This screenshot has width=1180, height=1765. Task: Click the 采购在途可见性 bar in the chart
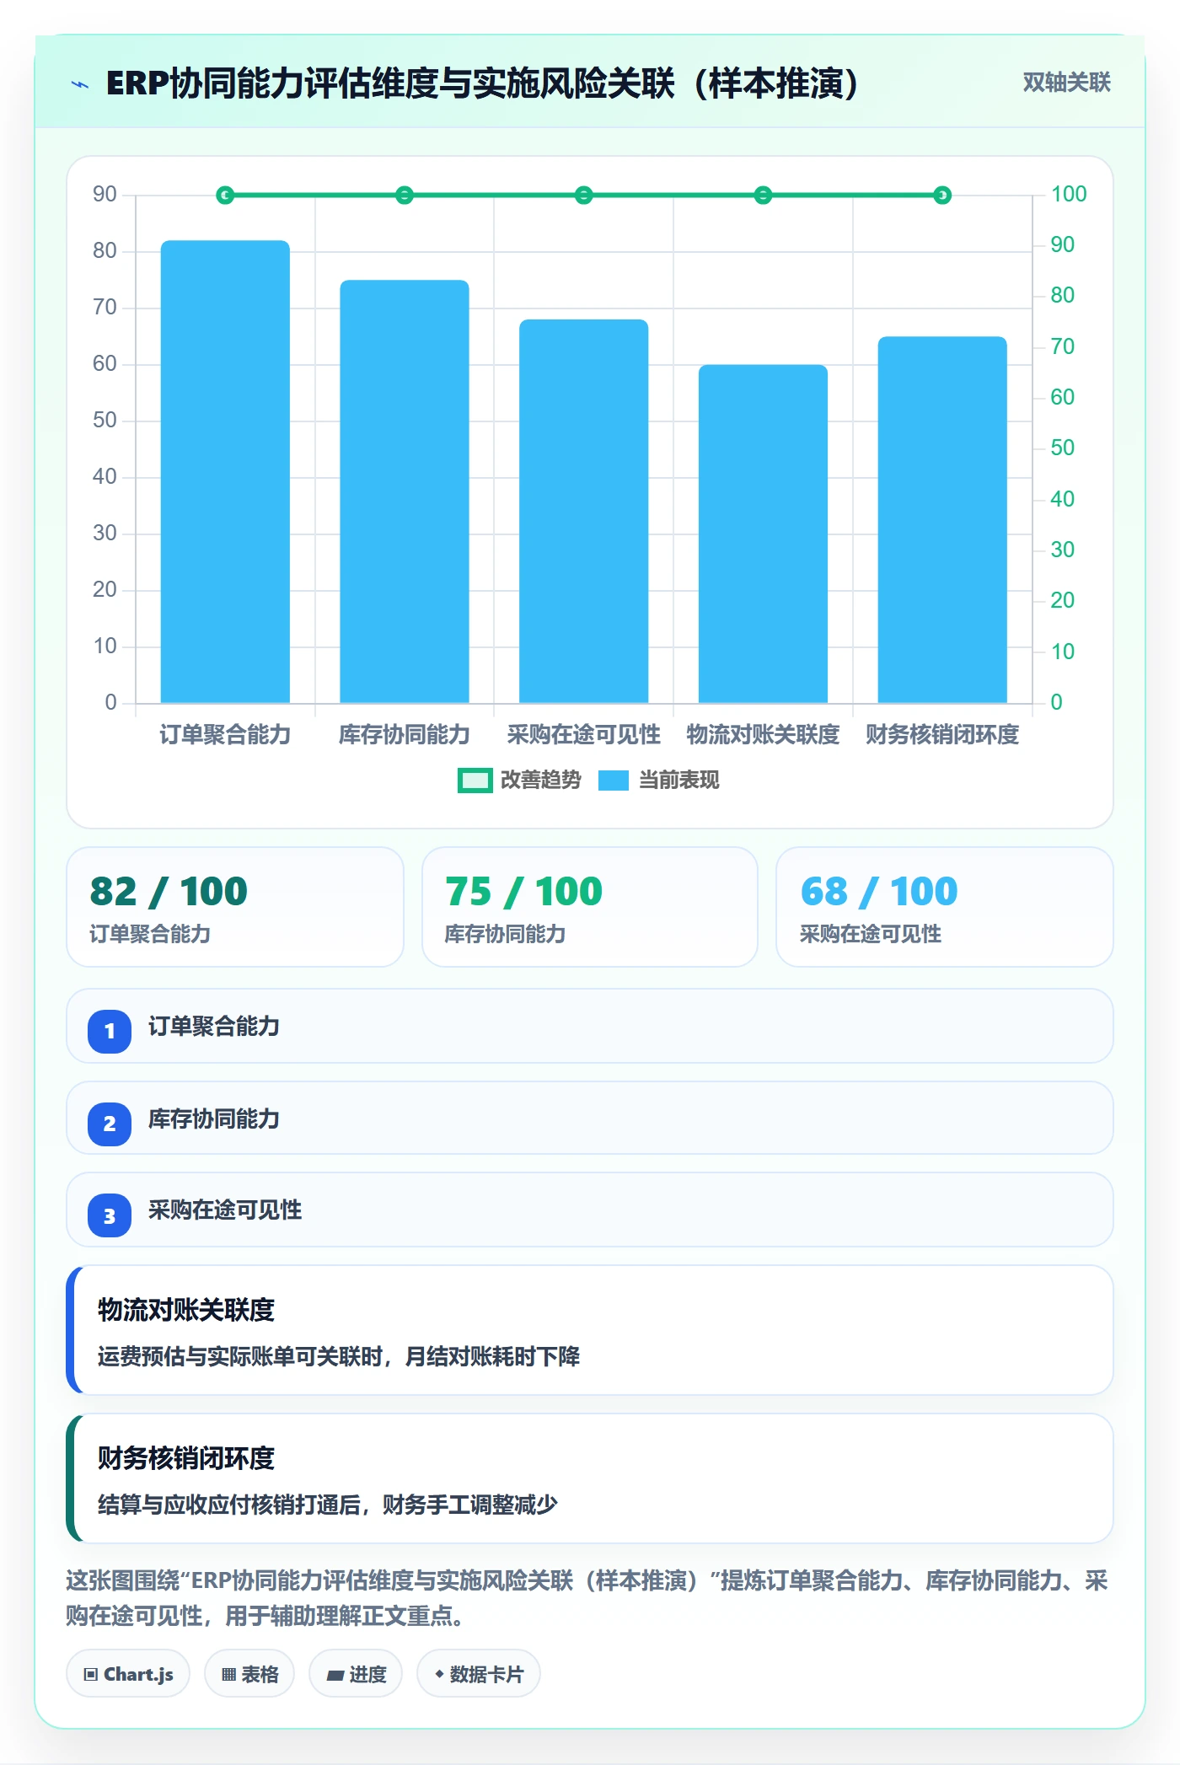[x=584, y=511]
